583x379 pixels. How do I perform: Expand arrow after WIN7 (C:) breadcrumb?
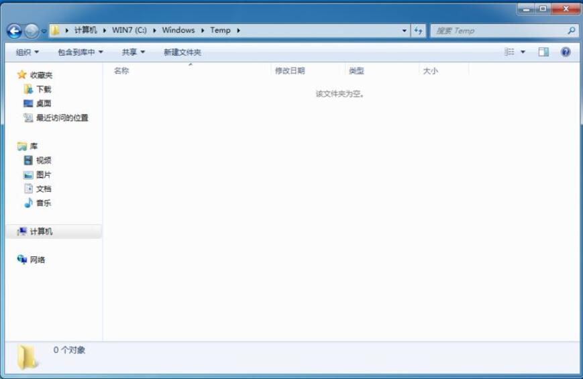pyautogui.click(x=154, y=30)
